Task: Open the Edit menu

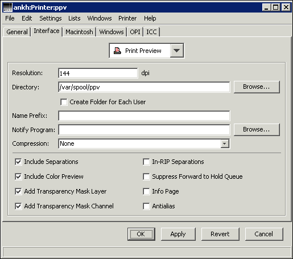Action: click(27, 18)
